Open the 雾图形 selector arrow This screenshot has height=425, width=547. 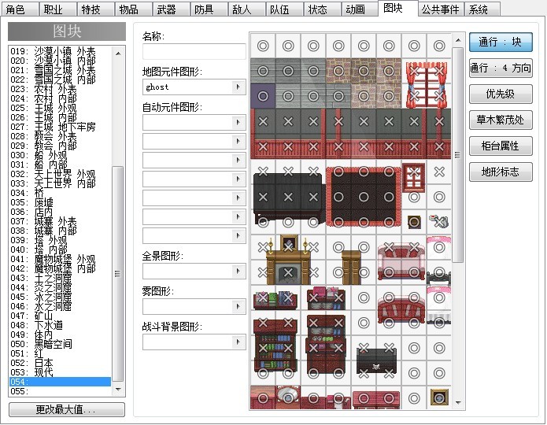[238, 306]
